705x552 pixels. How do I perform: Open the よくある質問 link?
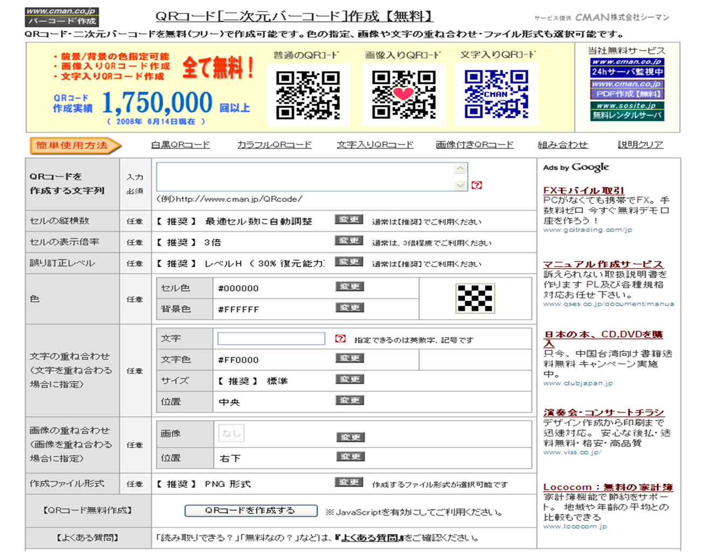pyautogui.click(x=369, y=537)
